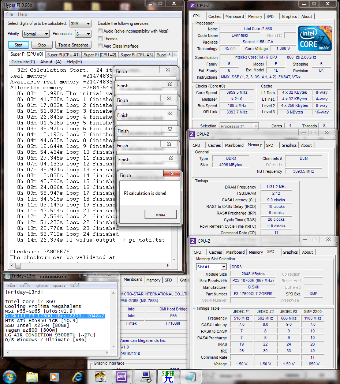Open Memory tab in CPU-Z SPD window
340x384 pixels.
[x=256, y=252]
